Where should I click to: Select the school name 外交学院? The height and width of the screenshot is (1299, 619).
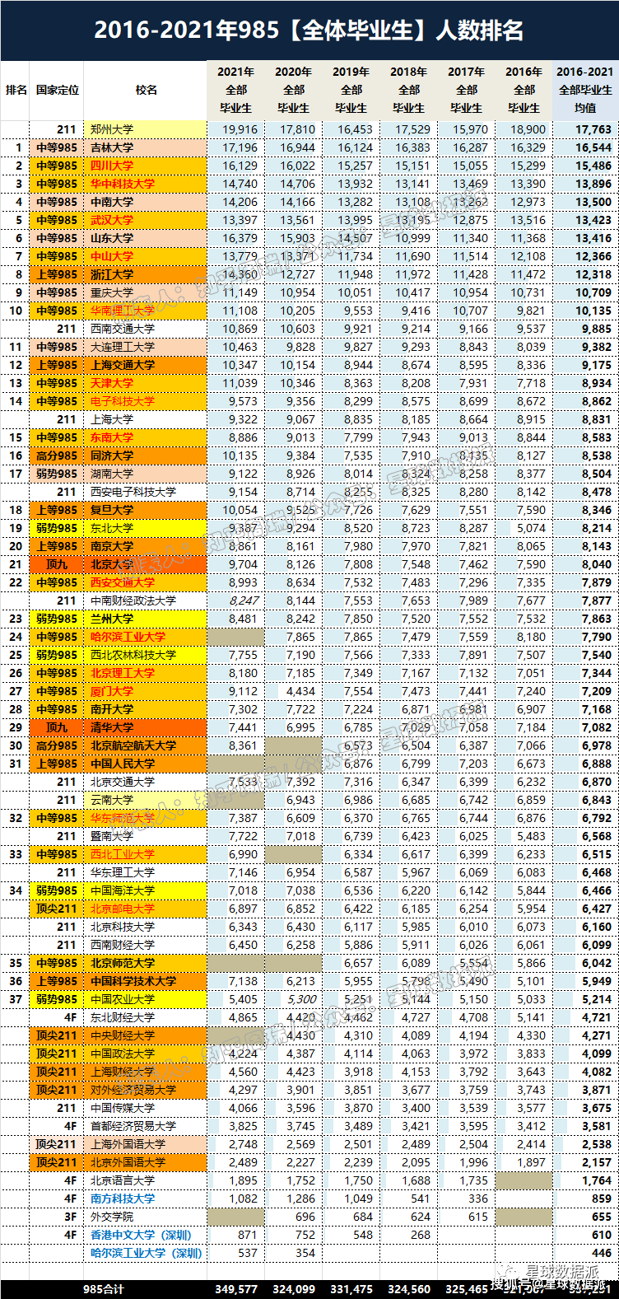[x=112, y=1217]
